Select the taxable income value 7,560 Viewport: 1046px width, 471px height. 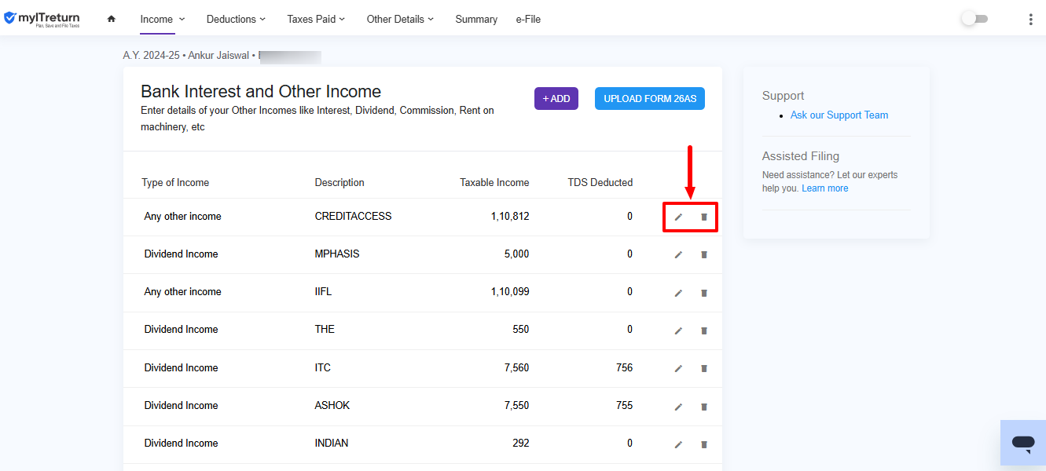pos(516,367)
